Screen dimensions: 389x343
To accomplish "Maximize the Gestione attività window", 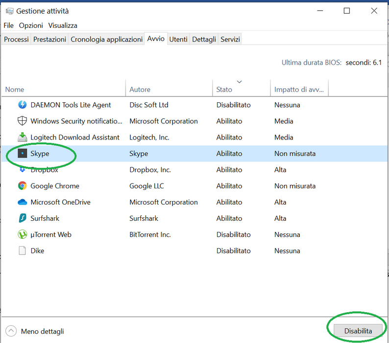I will [x=346, y=11].
